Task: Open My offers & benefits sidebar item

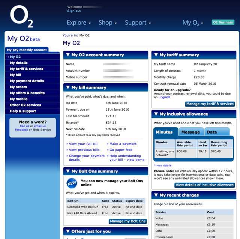Action: [x=33, y=93]
